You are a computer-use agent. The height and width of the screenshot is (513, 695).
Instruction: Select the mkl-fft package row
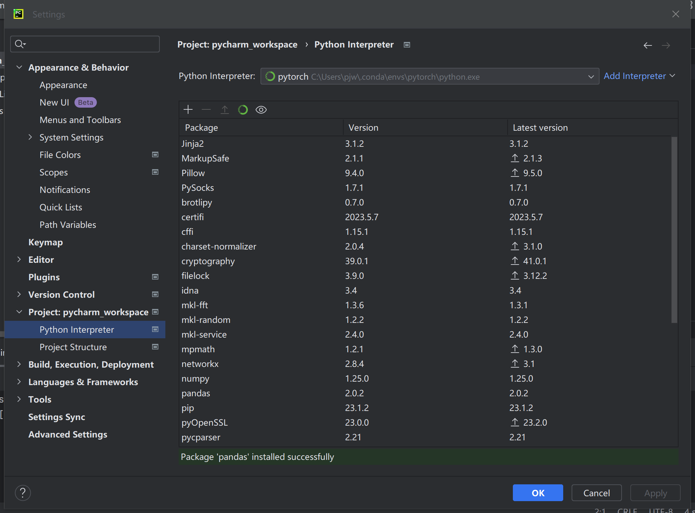pyautogui.click(x=425, y=305)
